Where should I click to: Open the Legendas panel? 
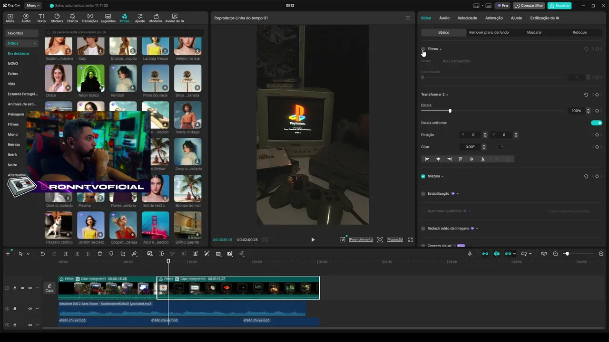point(108,18)
